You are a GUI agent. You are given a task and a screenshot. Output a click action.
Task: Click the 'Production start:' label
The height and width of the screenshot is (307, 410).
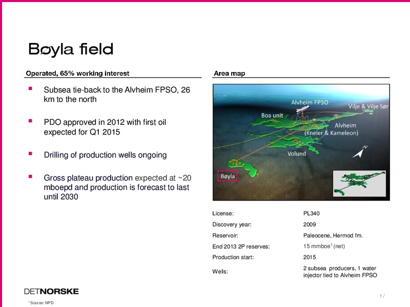tap(233, 257)
